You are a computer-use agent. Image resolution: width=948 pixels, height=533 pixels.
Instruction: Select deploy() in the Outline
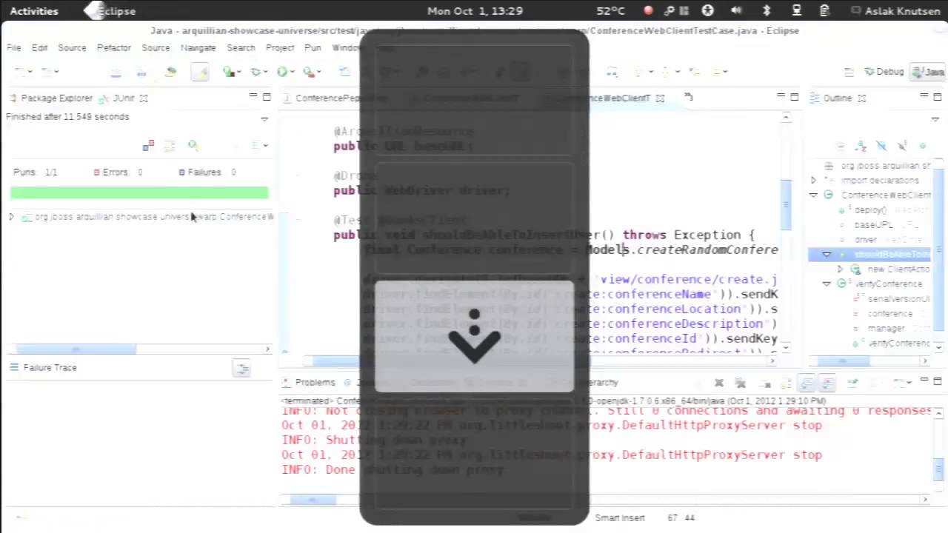(x=870, y=210)
